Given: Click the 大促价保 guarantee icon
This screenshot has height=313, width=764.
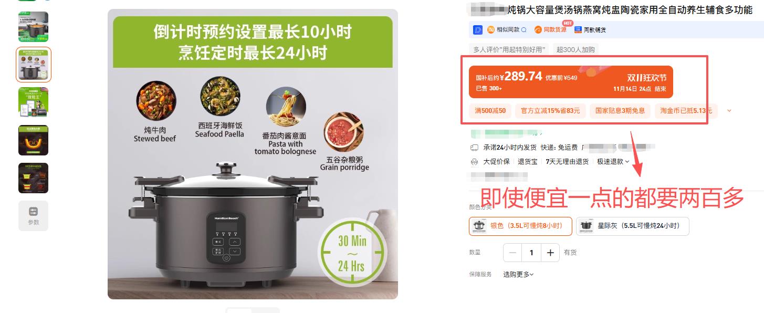Looking at the screenshot, I should (x=475, y=162).
